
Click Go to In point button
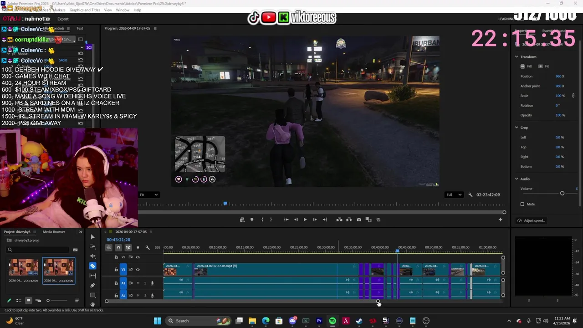286,220
